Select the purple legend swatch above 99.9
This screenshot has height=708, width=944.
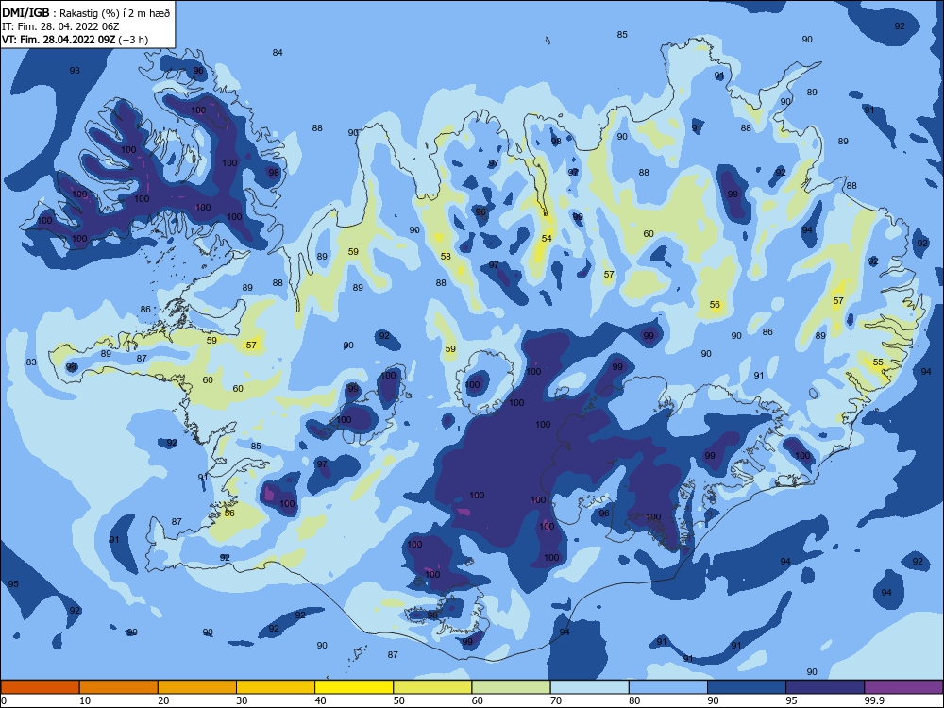coord(903,687)
